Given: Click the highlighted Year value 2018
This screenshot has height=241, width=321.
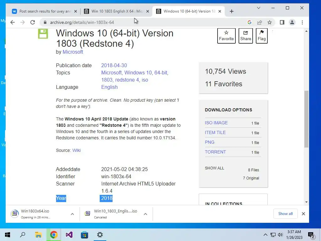Looking at the screenshot, I should (107, 198).
